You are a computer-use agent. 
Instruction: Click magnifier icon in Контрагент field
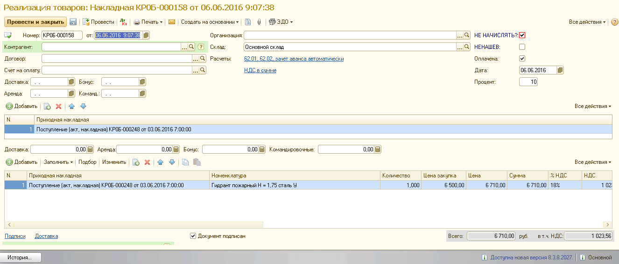[191, 47]
